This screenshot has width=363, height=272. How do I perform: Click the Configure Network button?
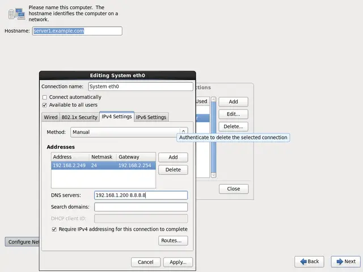tap(22, 242)
